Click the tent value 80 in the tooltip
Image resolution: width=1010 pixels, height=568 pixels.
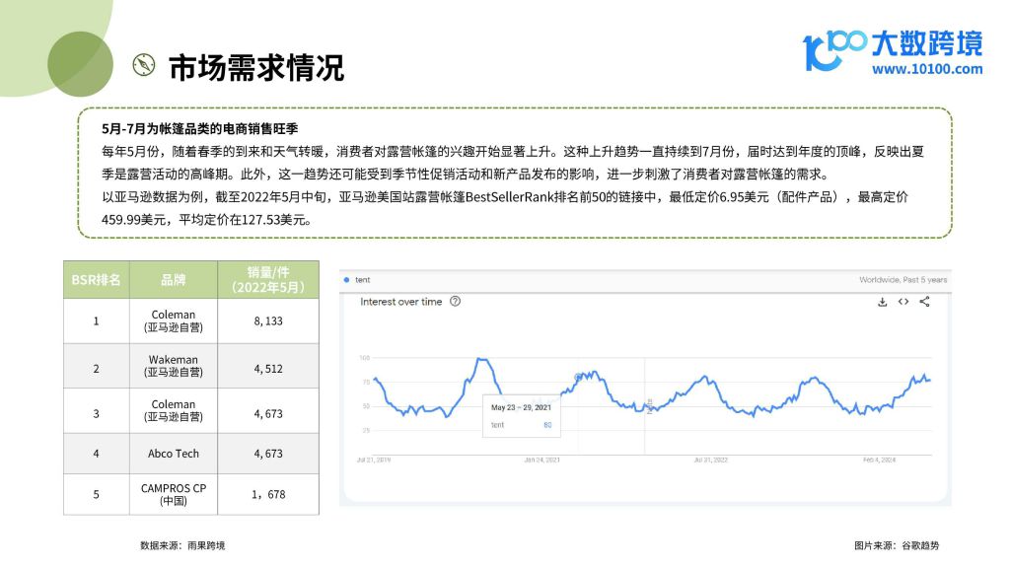coord(547,425)
